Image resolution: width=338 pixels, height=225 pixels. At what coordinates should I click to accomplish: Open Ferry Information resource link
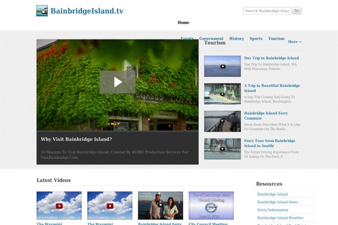[x=273, y=210]
